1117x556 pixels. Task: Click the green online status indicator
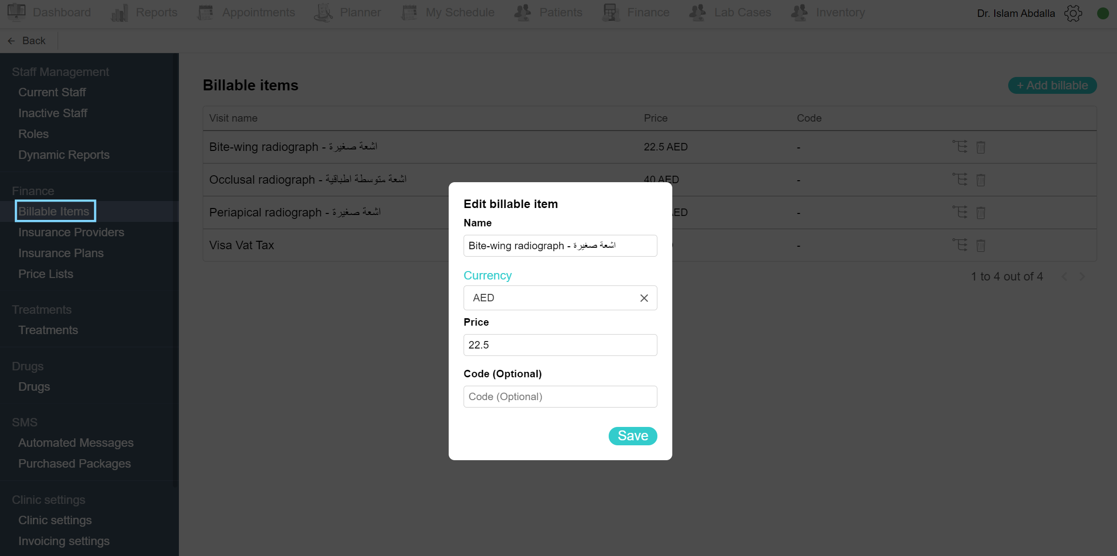click(x=1103, y=13)
